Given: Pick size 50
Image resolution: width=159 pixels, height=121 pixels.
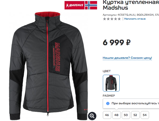Looking at the screenshot, I should [x=126, y=115].
